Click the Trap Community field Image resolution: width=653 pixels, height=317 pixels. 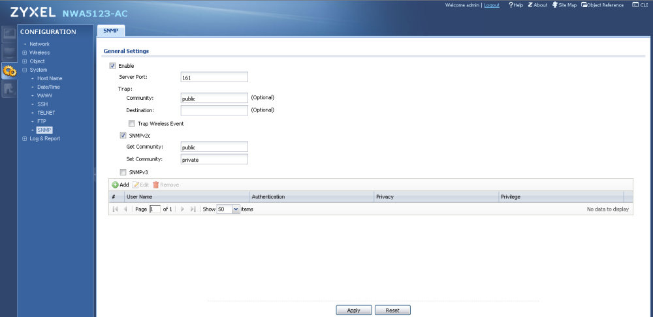(214, 98)
